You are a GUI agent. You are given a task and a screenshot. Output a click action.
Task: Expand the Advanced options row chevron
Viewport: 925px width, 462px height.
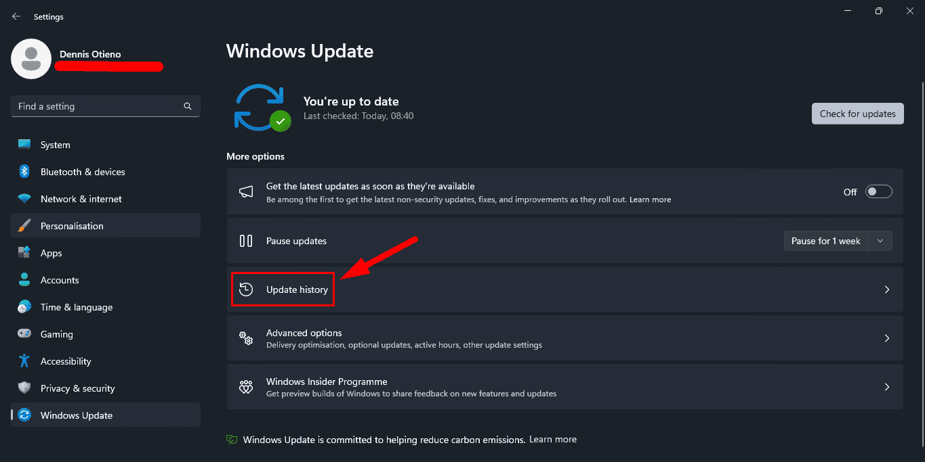(x=886, y=338)
